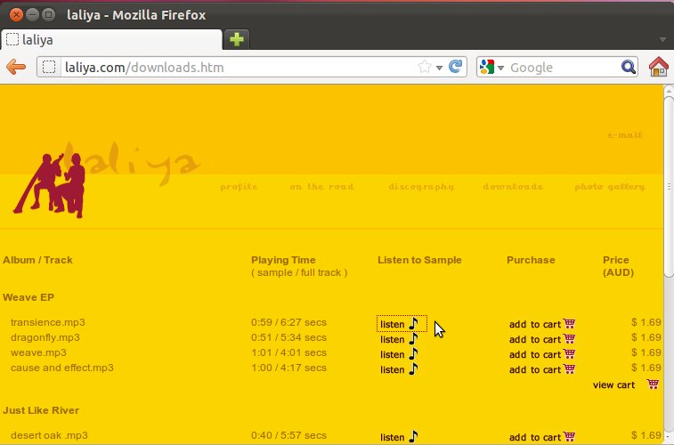Go to the home page icon
Screen dimensions: 674x445
click(x=659, y=67)
